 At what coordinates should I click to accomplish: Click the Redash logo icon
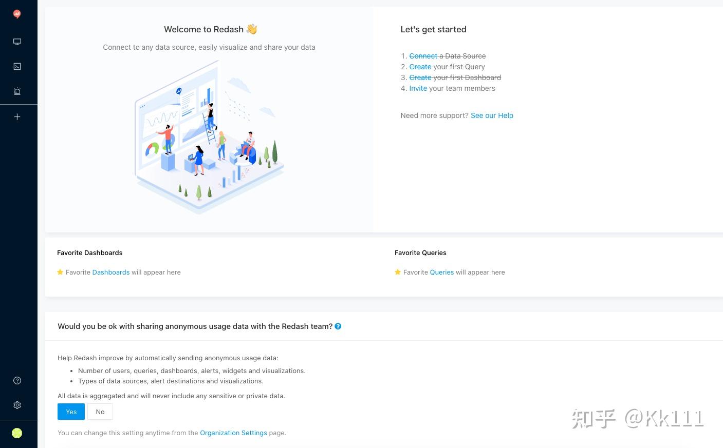click(17, 14)
